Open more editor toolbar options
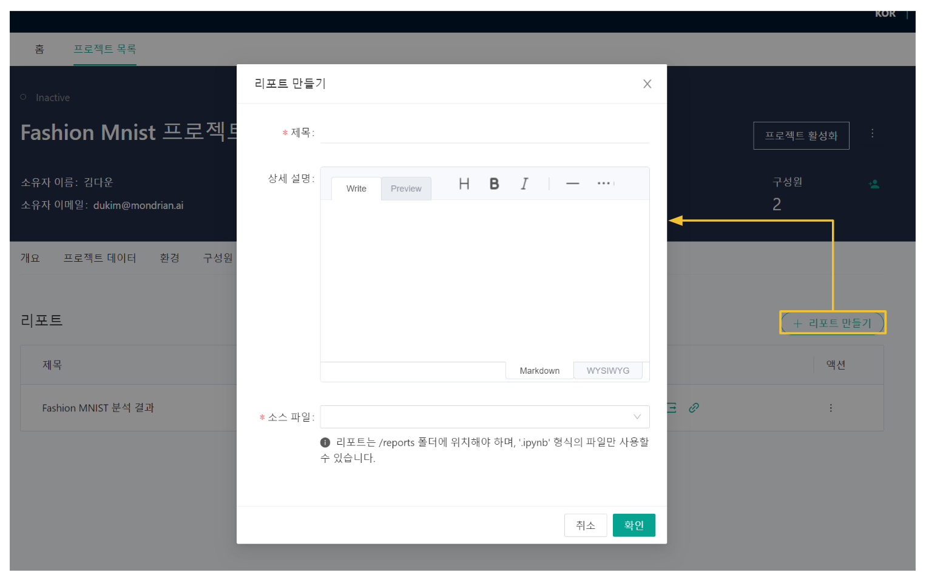The width and height of the screenshot is (926, 578). click(604, 184)
